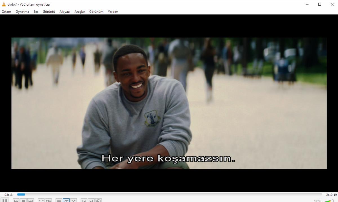The height and width of the screenshot is (202, 338).
Task: Click the seek bar to jump ahead
Action: (x=169, y=194)
